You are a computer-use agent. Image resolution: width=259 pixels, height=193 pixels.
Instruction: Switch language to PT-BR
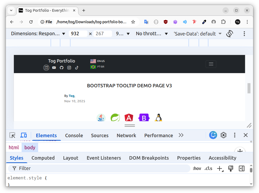click(97, 67)
